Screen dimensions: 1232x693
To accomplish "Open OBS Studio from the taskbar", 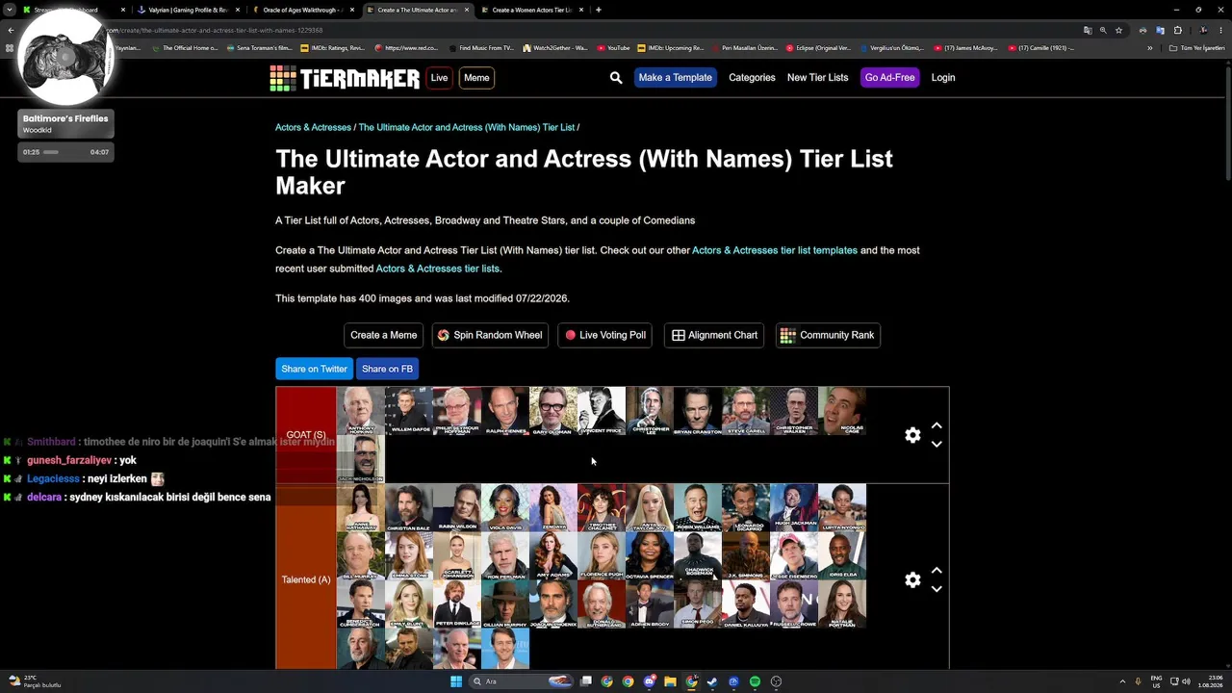I will (776, 681).
